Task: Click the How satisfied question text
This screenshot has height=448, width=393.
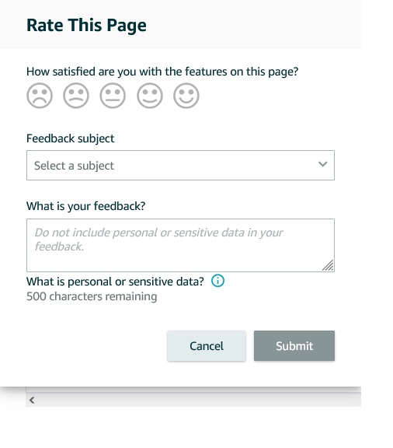Action: coord(162,72)
